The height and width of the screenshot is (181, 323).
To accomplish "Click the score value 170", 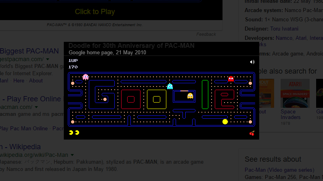I will click(x=73, y=67).
